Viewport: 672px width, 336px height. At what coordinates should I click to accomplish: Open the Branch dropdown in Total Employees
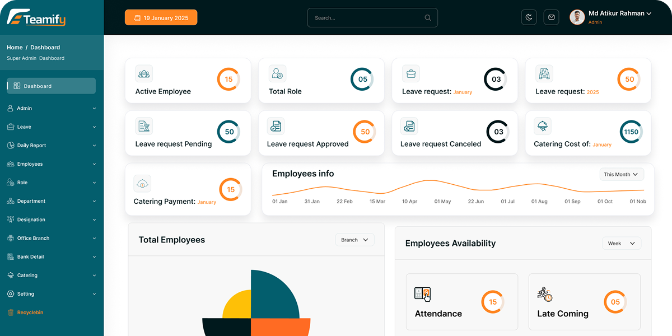point(354,240)
